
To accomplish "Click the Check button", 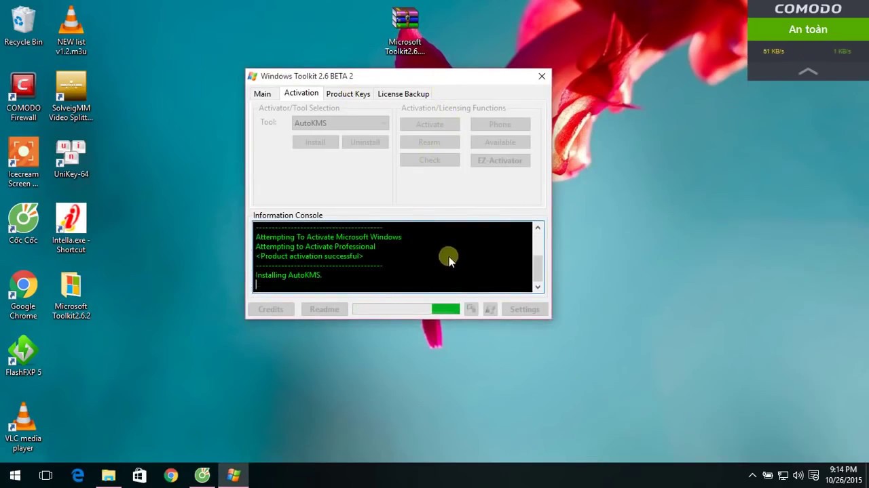I will [430, 160].
